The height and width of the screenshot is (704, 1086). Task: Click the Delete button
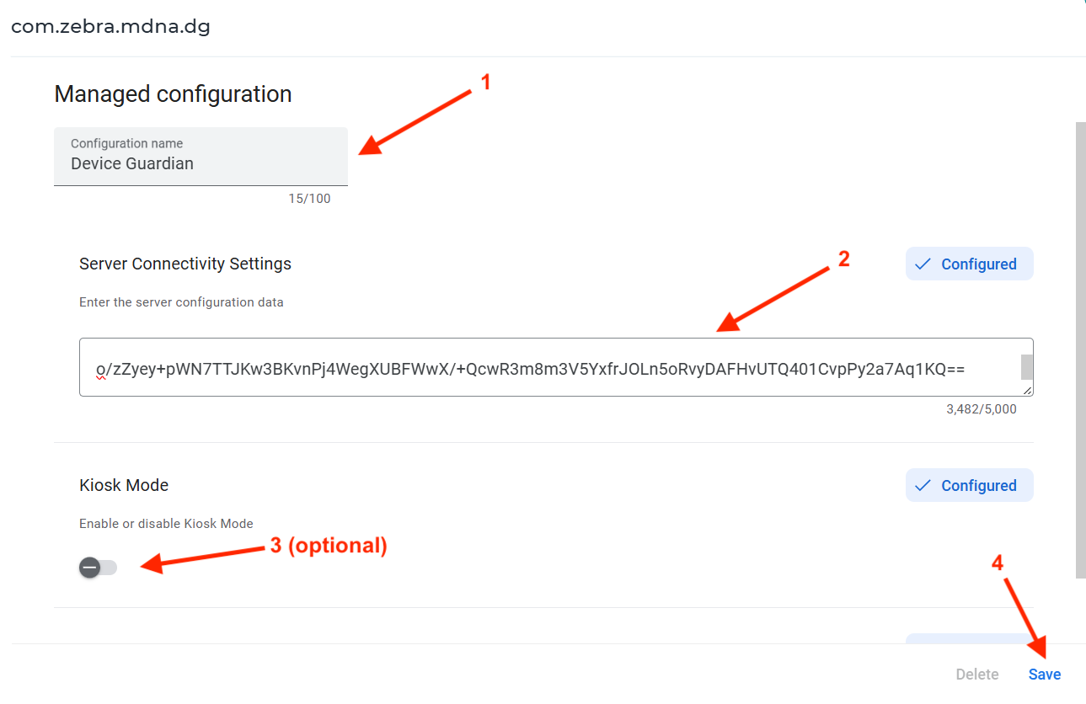coord(976,675)
